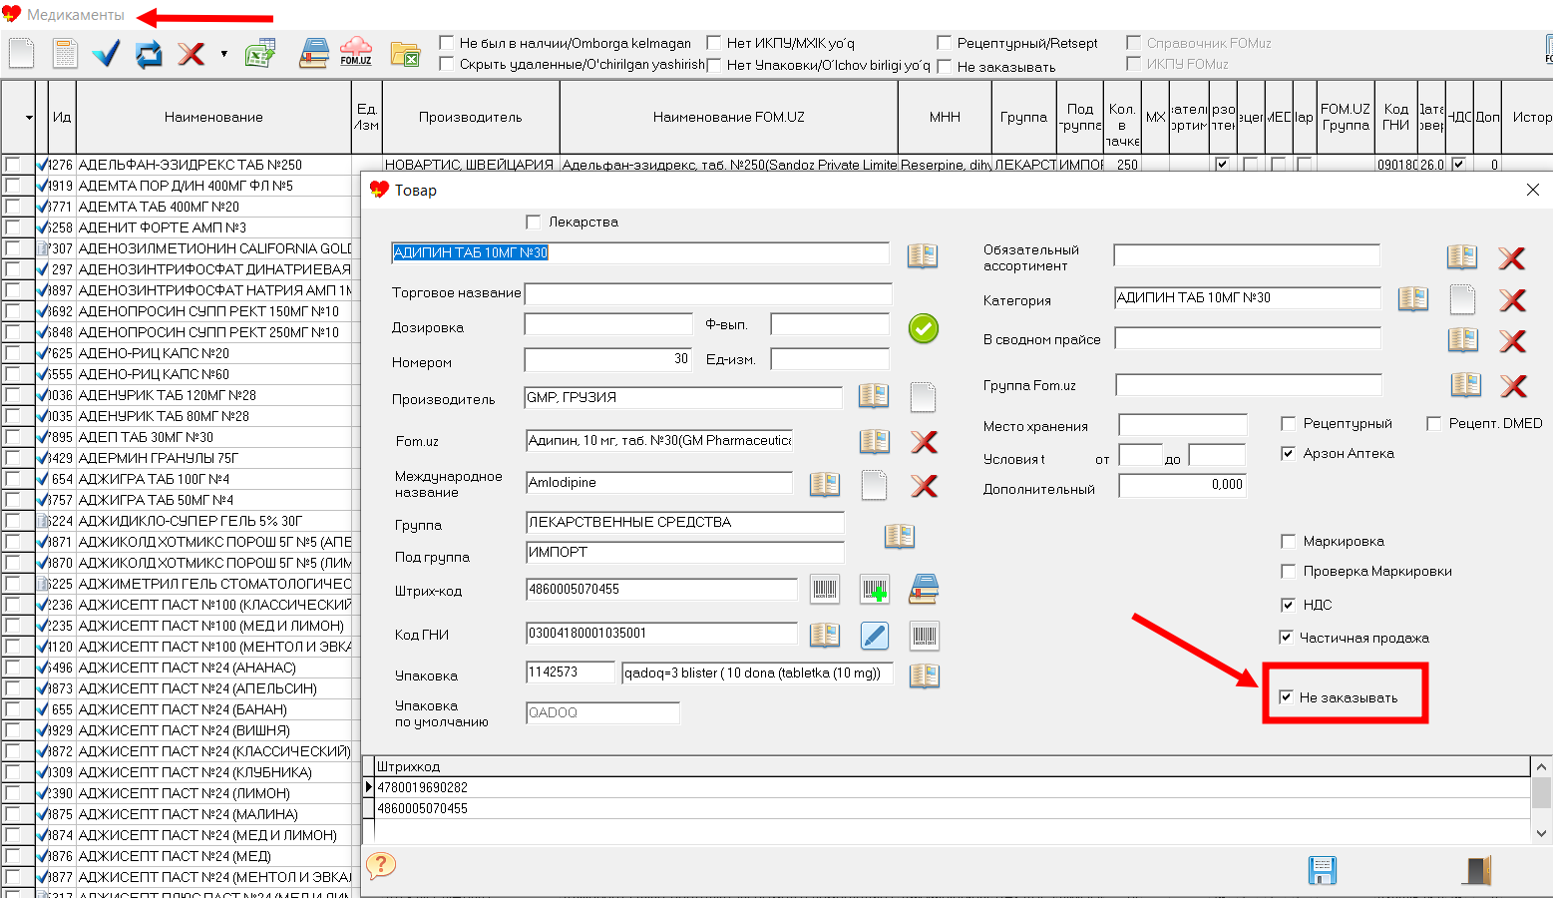Toggle 'Рецептурный/Retsept' toolbar checkbox
1553x898 pixels.
pyautogui.click(x=944, y=43)
